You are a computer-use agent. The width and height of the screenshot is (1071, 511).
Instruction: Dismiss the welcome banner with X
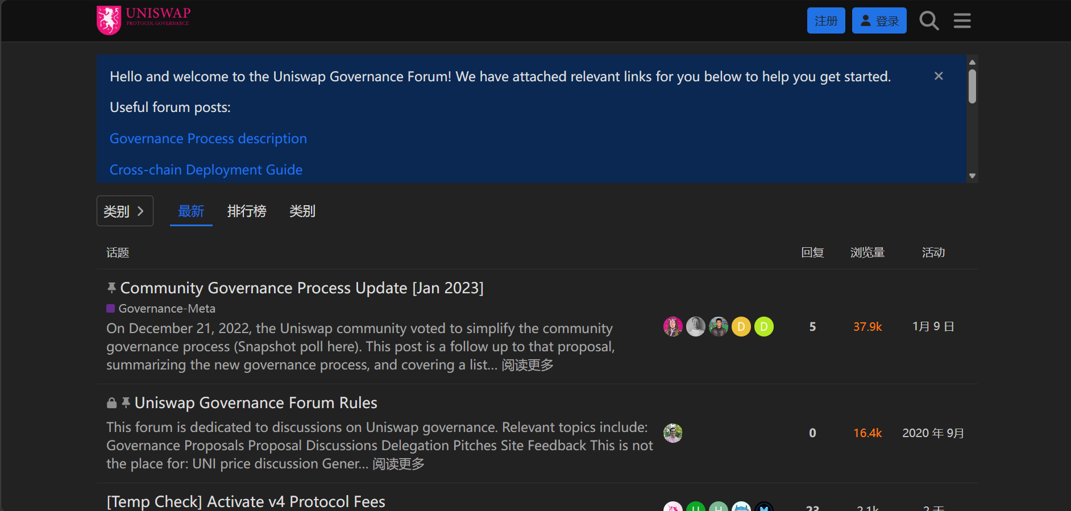click(939, 76)
